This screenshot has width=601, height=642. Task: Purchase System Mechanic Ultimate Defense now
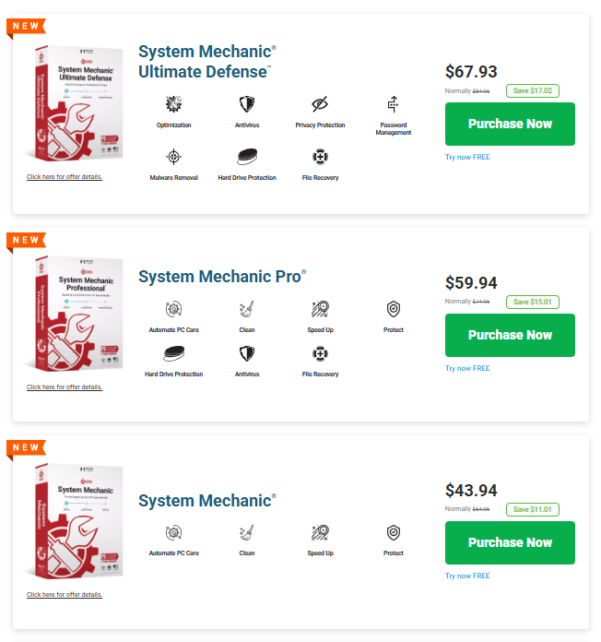tap(510, 124)
